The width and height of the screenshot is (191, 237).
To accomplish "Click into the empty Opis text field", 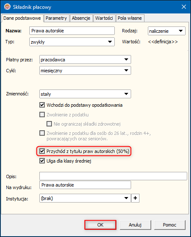I will point(113,176).
